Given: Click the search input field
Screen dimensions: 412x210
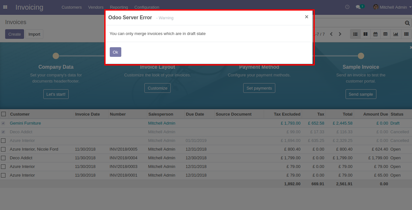Looking at the screenshot, I should point(359,23).
